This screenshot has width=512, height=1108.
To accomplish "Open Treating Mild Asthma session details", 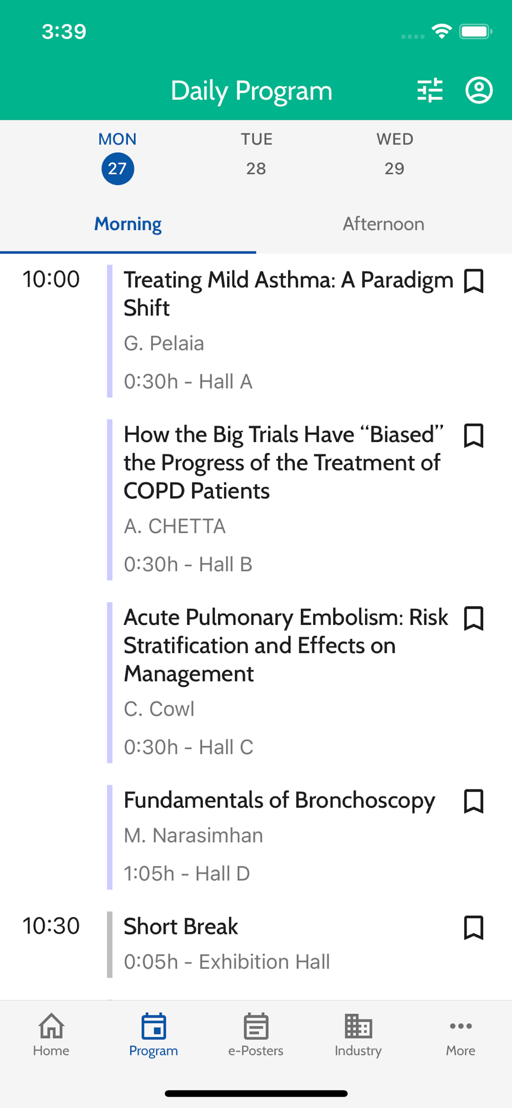I will coord(288,294).
